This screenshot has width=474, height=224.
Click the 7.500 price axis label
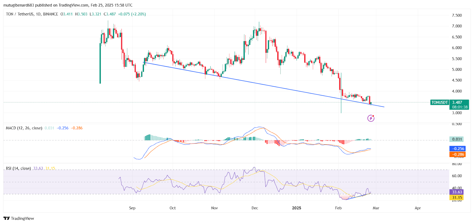[x=457, y=15]
